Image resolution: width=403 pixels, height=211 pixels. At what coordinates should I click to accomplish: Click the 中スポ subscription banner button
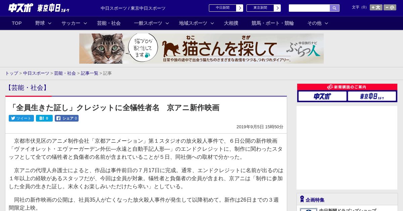click(x=322, y=96)
